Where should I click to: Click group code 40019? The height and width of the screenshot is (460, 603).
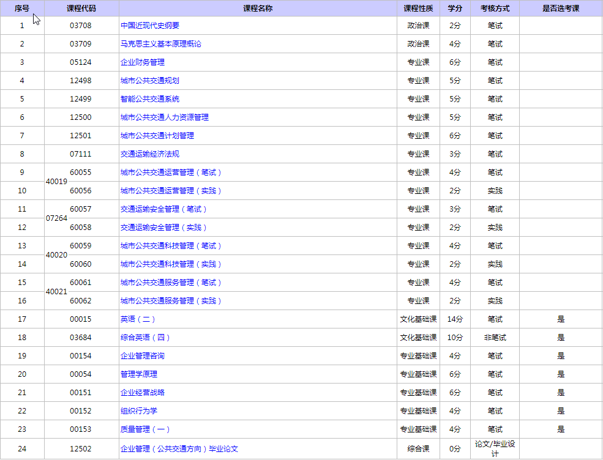pyautogui.click(x=56, y=182)
